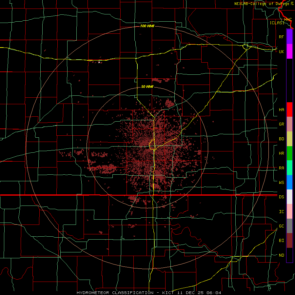Image resolution: width=295 pixels, height=295 pixels.
Task: Click the 'HHC' product code text
Action: tap(288, 20)
